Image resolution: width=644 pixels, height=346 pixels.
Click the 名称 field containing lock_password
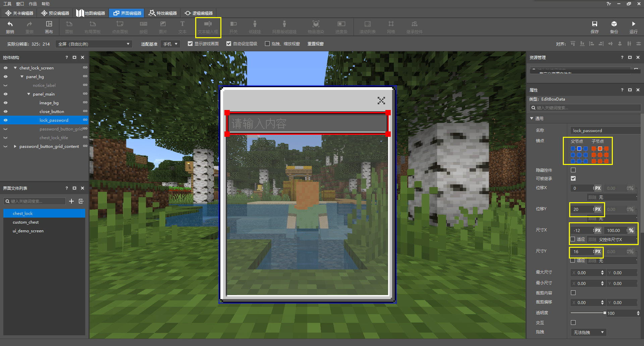click(605, 131)
